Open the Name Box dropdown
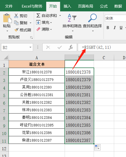Screen dimensions: 126x157 coord(30,47)
